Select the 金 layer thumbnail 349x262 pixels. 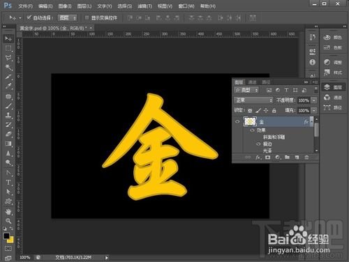coord(250,121)
